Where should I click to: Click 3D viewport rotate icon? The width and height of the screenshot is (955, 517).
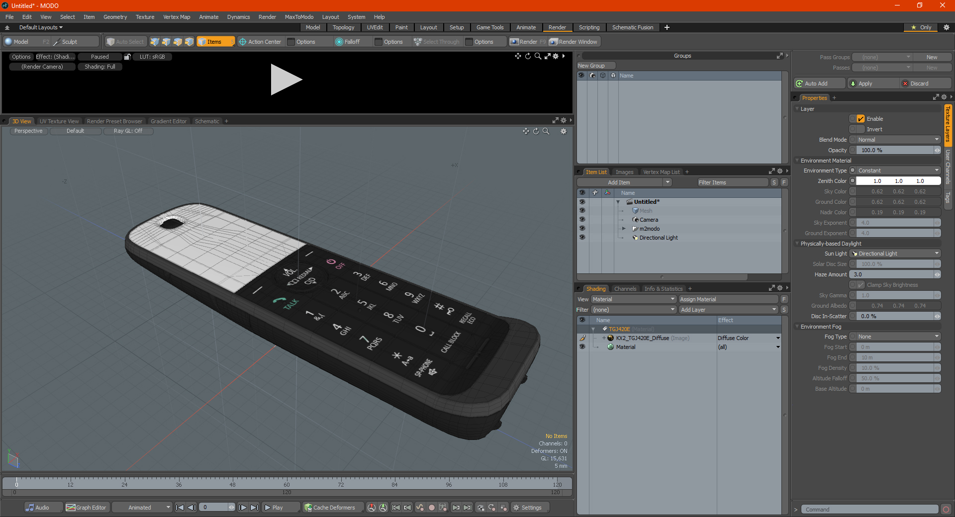pos(536,131)
